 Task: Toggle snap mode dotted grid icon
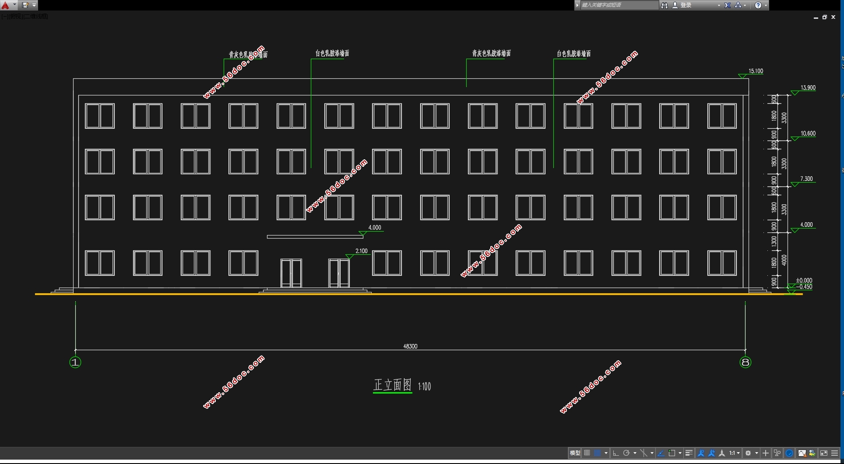pyautogui.click(x=598, y=453)
